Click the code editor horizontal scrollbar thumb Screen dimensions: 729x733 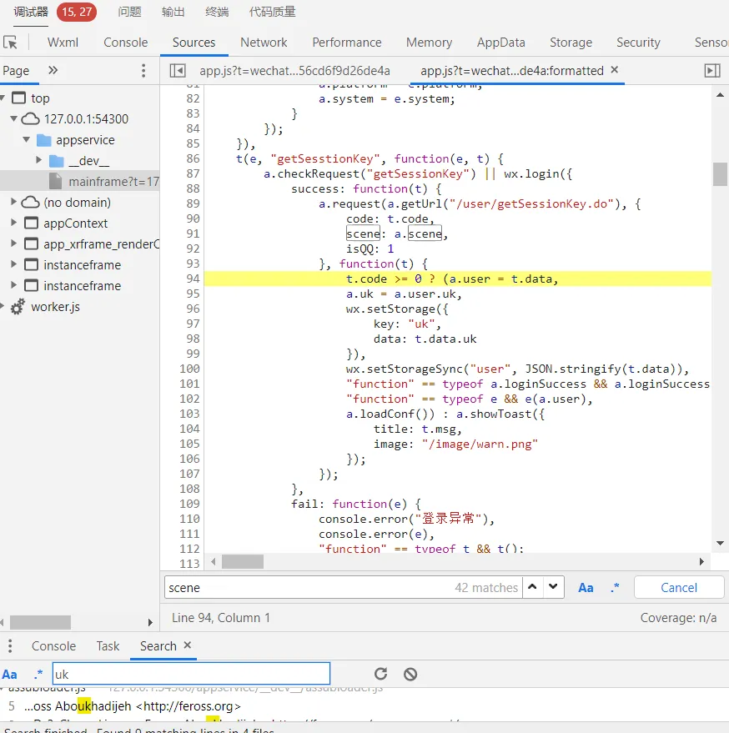242,561
